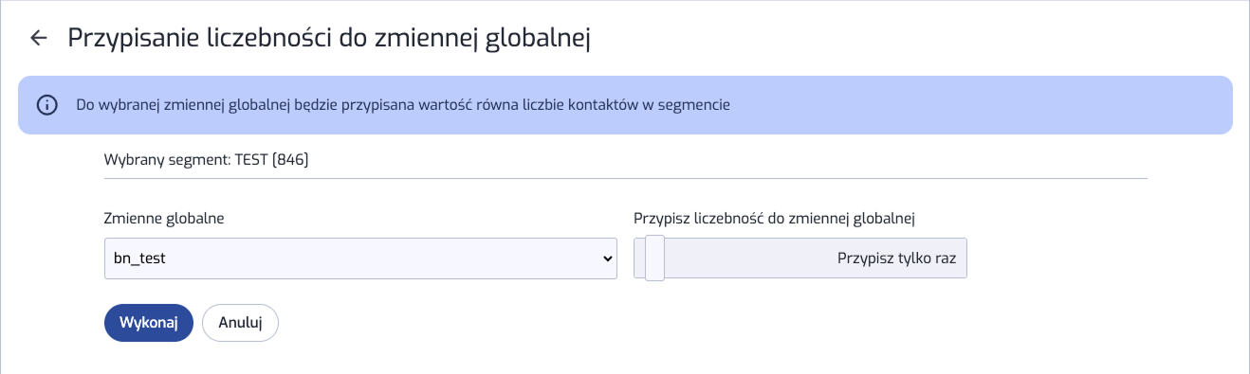Click 'Przypisz liczebność do zmiennej globalnej' label
Viewport: 1250px width, 374px height.
(x=774, y=219)
